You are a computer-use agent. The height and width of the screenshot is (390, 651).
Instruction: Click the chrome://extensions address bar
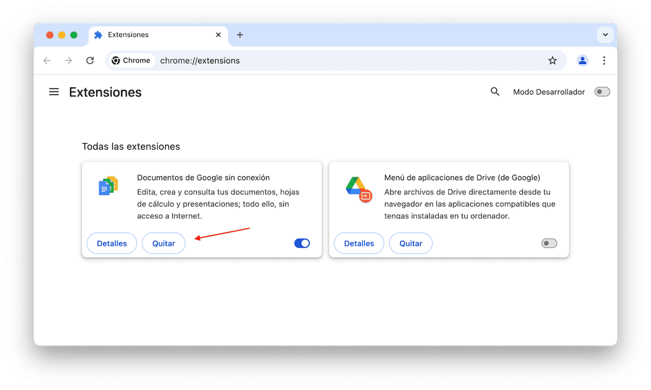click(336, 60)
